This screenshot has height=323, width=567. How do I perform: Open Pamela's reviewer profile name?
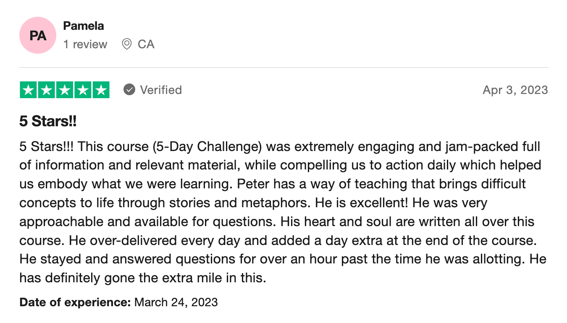[84, 26]
